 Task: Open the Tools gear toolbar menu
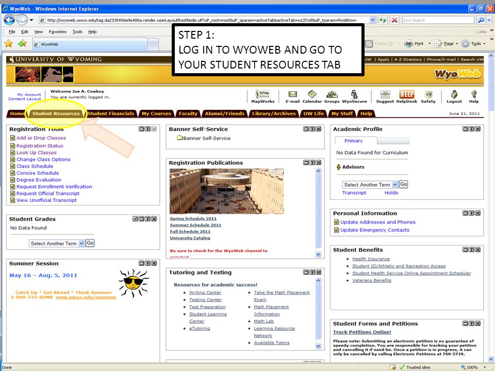pos(473,44)
